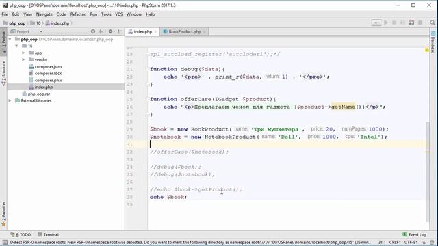The image size is (438, 246).
Task: Open the VCS menu
Action: (x=118, y=14)
